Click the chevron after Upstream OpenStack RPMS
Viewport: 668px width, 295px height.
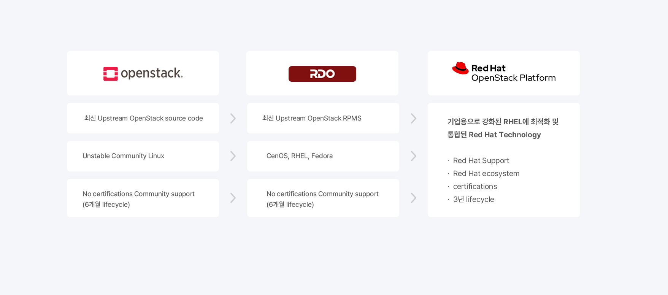(414, 118)
